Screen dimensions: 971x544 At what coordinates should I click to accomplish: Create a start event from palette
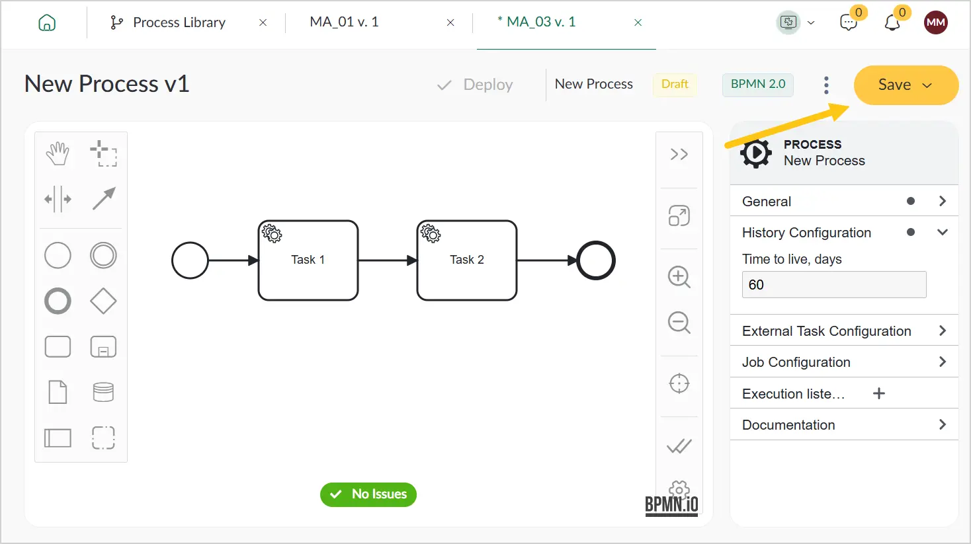(58, 255)
